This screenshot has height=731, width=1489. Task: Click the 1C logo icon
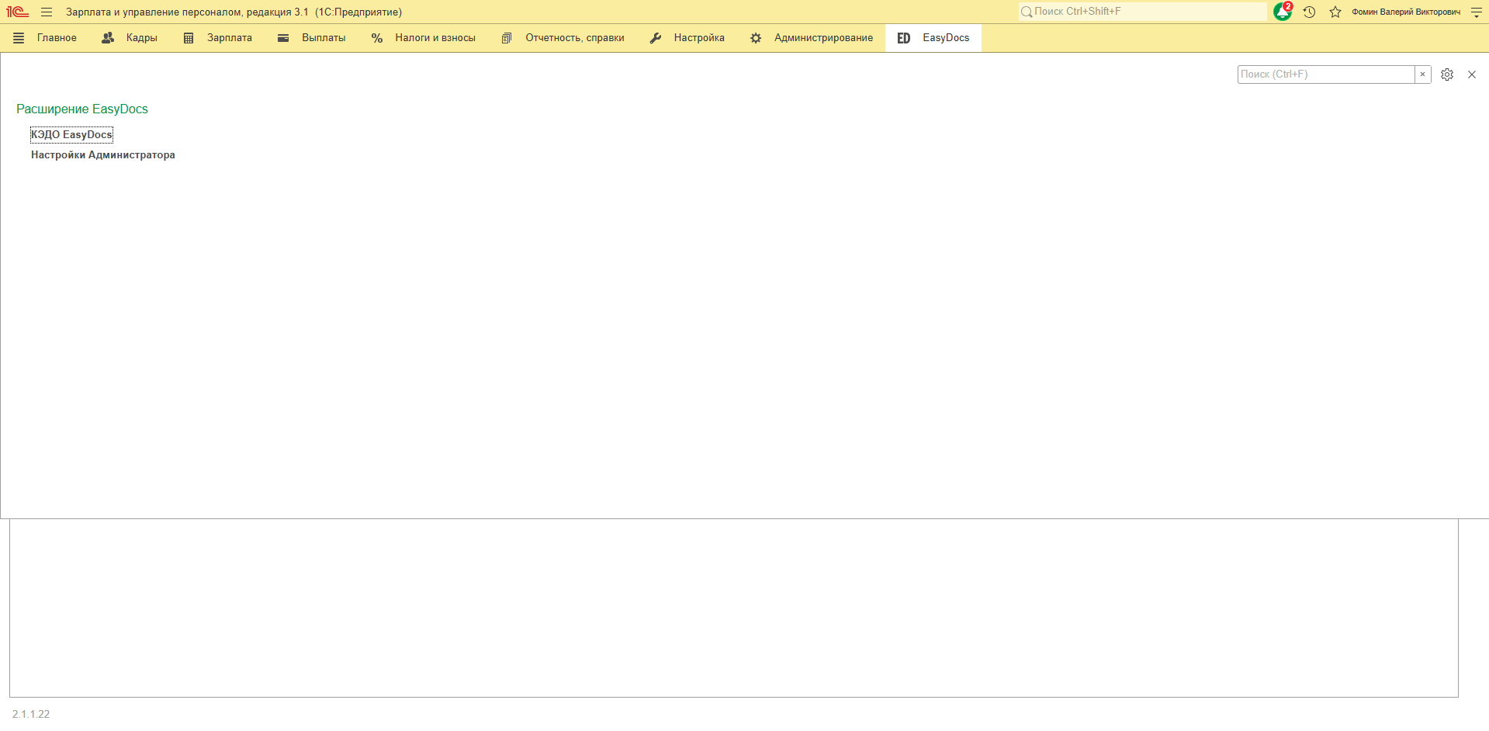[17, 12]
